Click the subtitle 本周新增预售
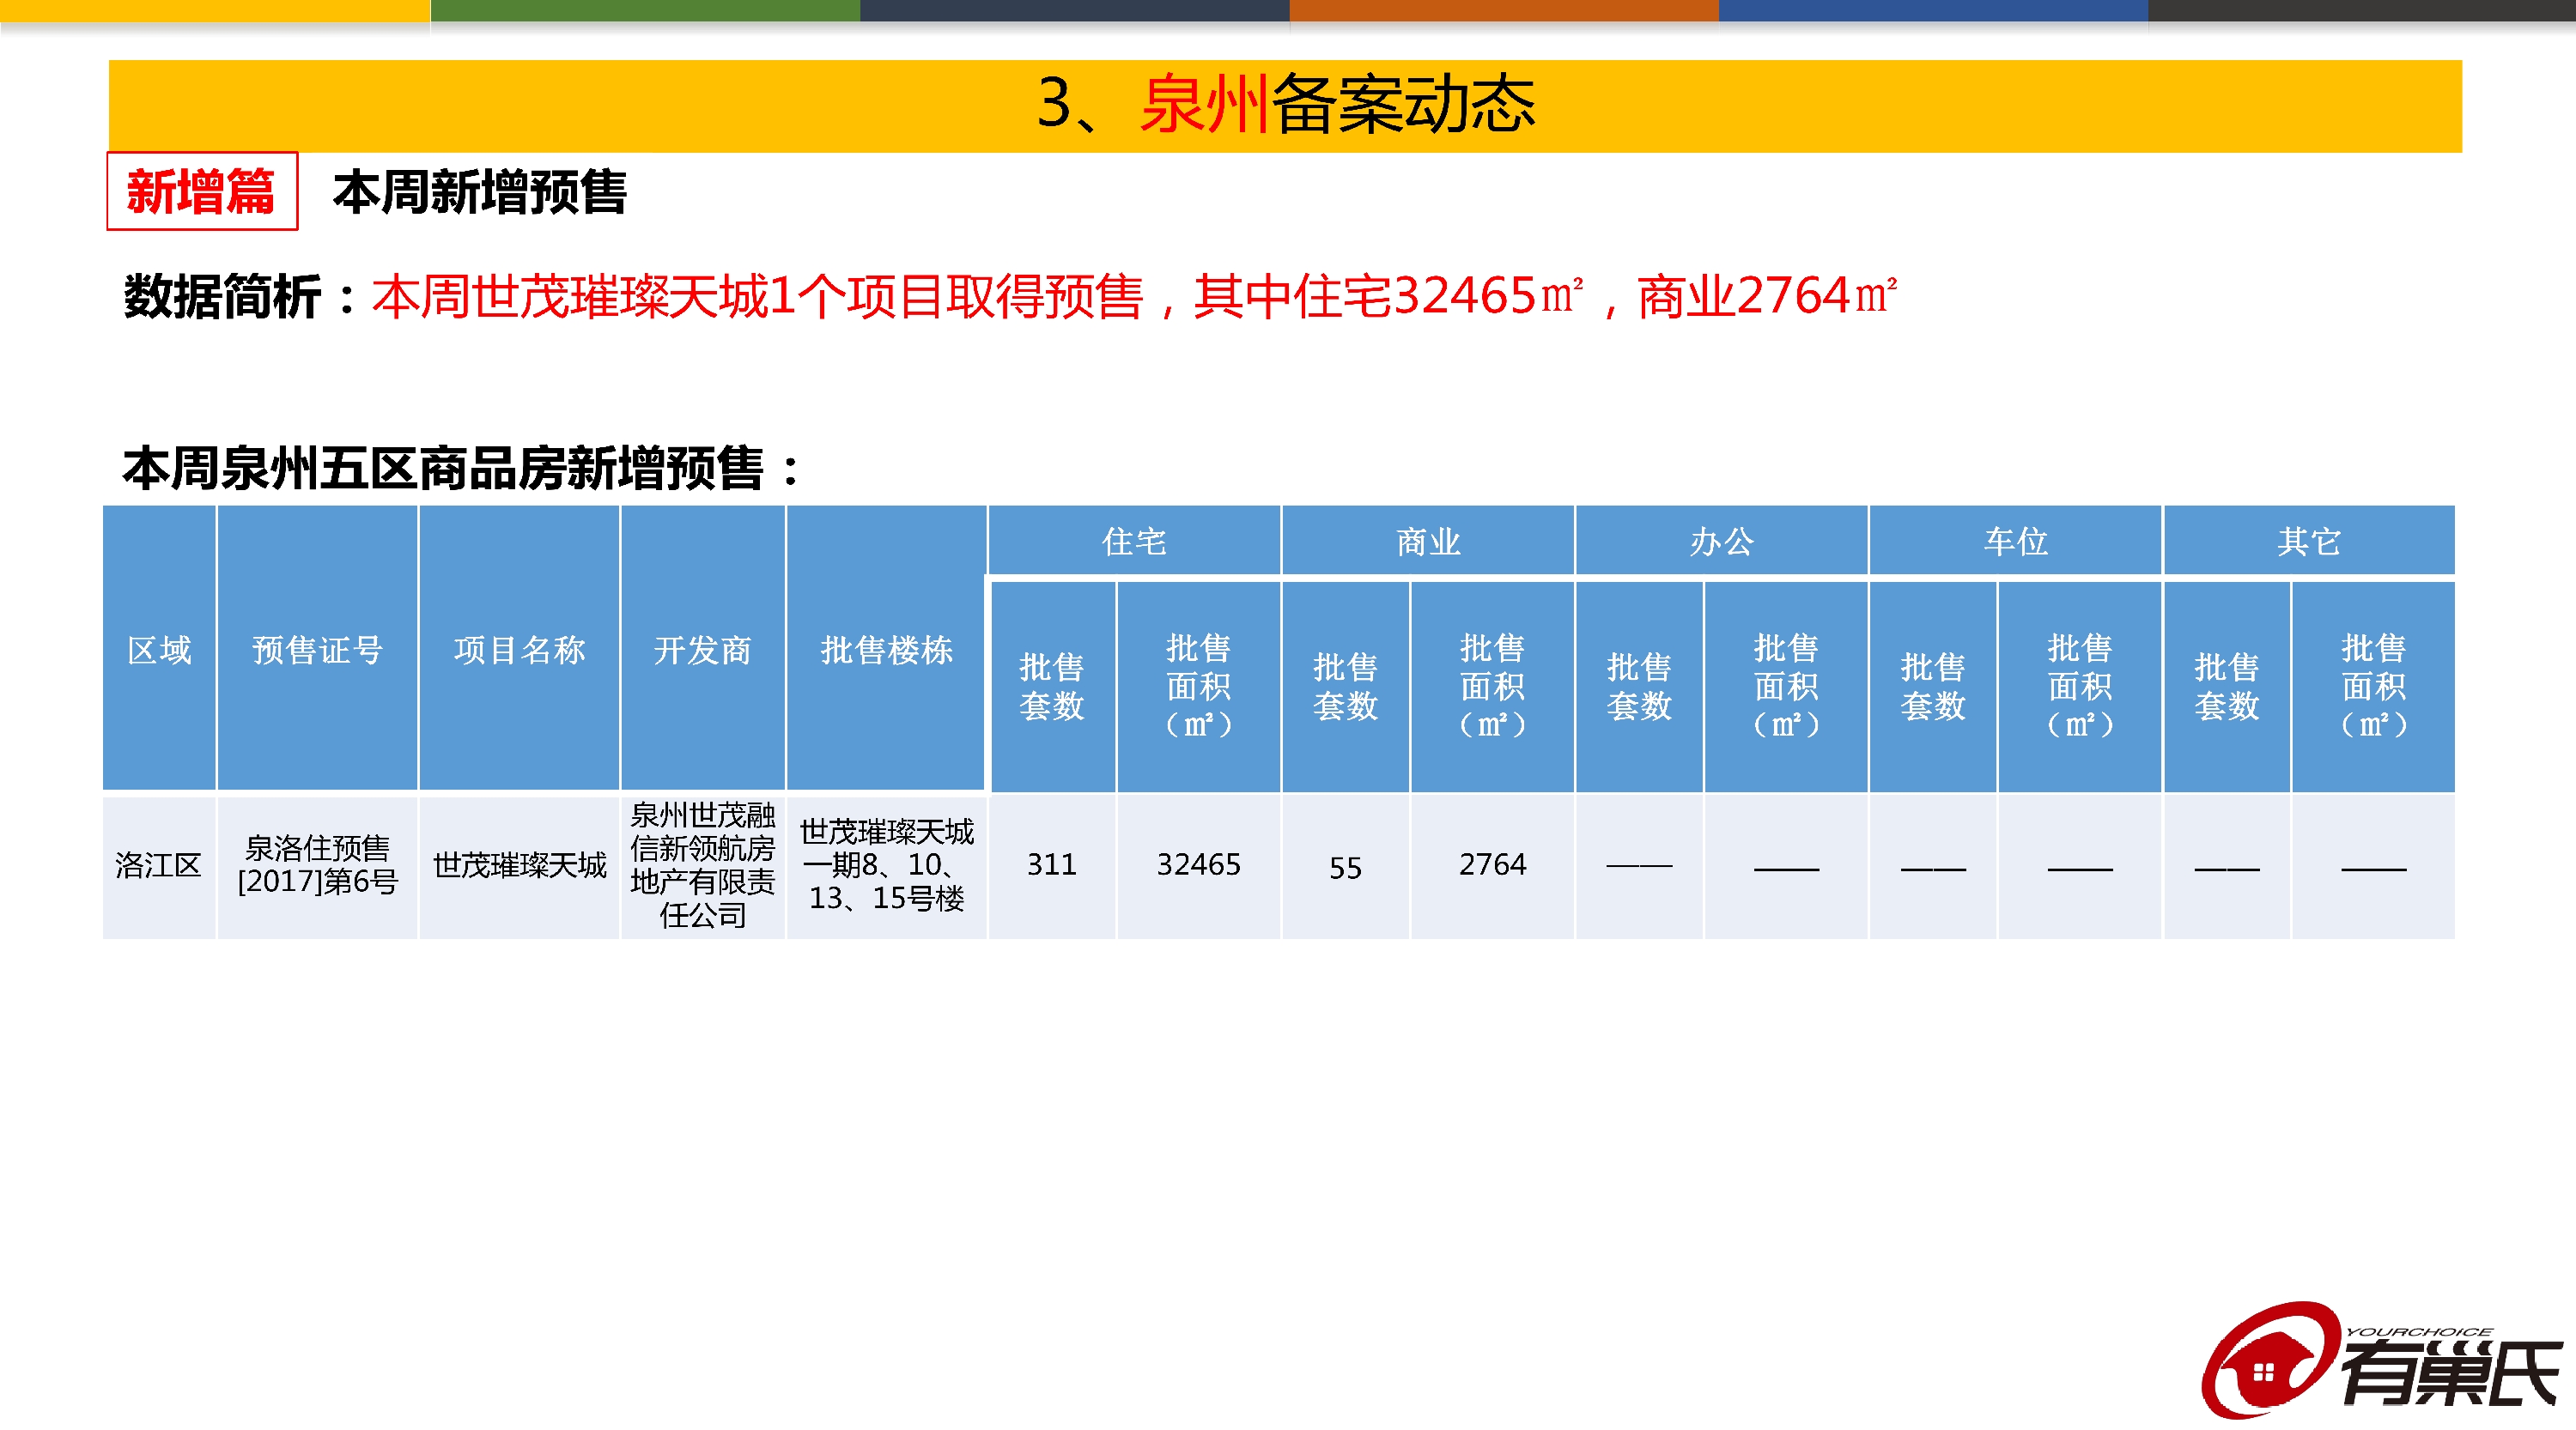Screen dimensions: 2576x1430 click(x=479, y=192)
